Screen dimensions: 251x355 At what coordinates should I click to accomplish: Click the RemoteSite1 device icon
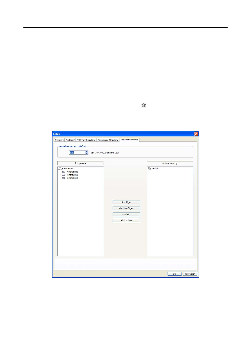(64, 172)
